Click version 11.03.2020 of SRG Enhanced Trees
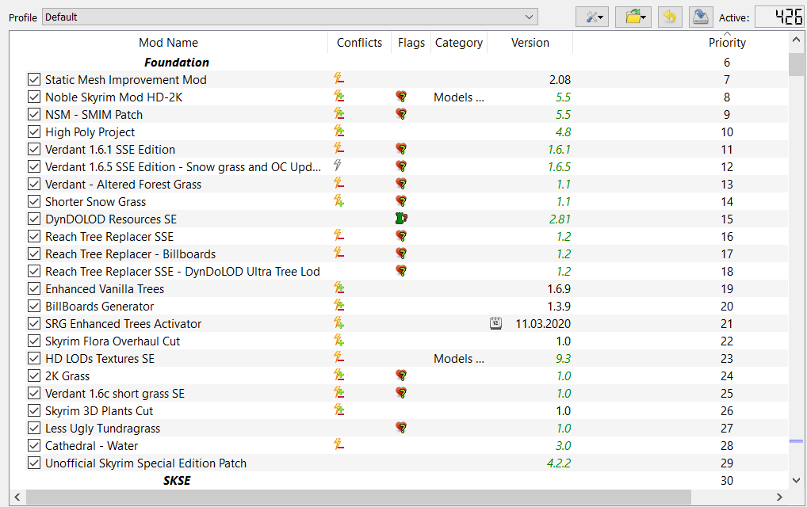The image size is (807, 507). [543, 324]
